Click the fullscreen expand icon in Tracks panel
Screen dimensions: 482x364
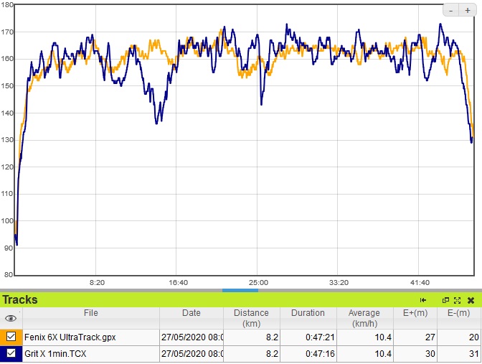(457, 300)
